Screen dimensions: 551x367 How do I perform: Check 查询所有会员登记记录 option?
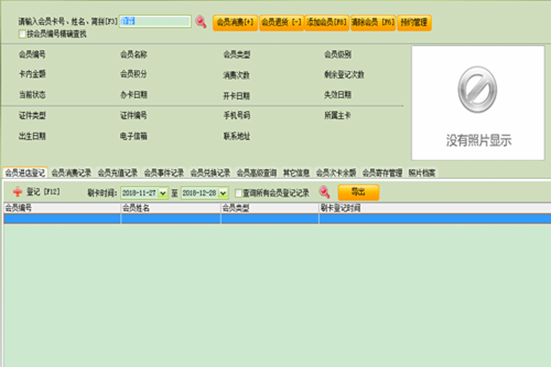pos(238,193)
